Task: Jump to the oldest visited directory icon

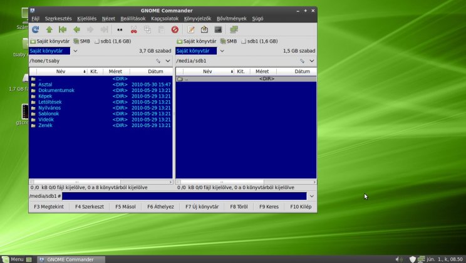Action: point(63,29)
